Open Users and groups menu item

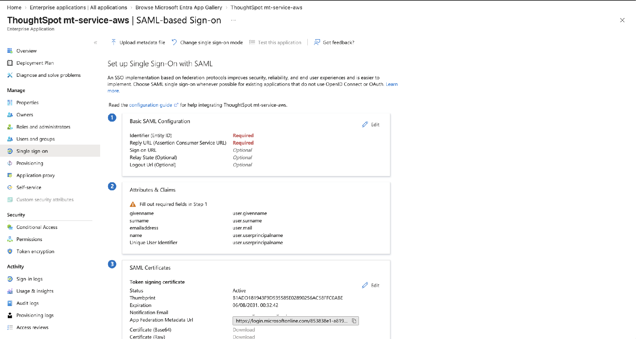coord(35,139)
